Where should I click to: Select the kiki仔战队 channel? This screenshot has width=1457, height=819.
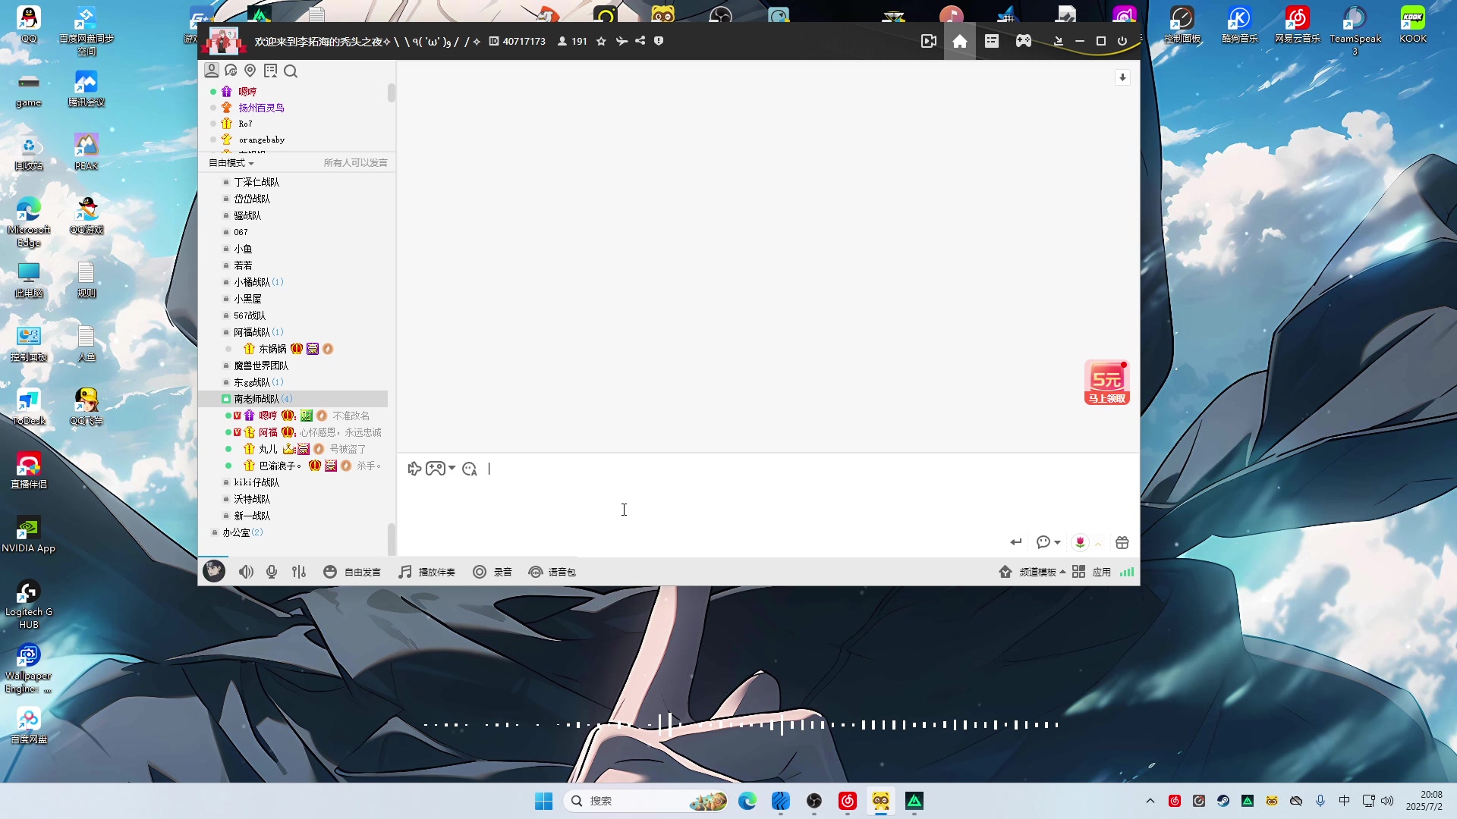(256, 482)
